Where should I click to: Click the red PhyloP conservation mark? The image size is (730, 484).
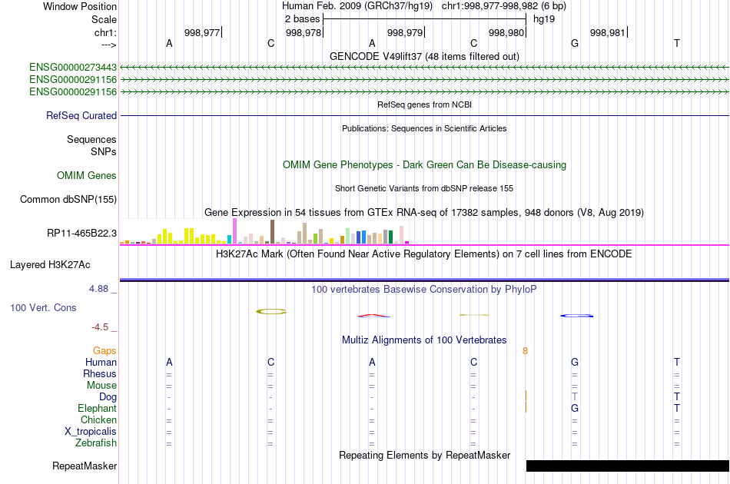[373, 316]
